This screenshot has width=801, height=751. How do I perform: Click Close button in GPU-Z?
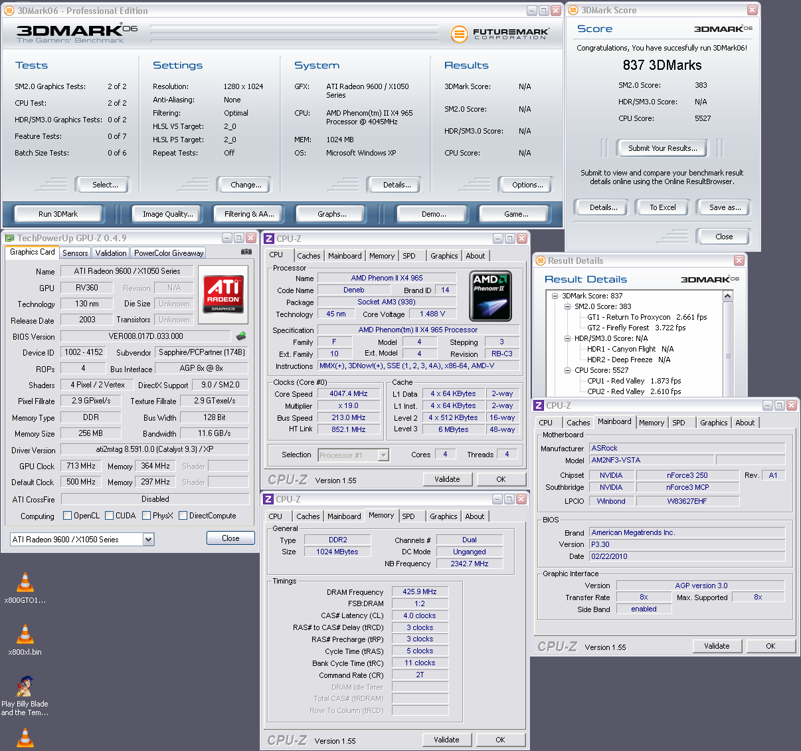(x=230, y=538)
